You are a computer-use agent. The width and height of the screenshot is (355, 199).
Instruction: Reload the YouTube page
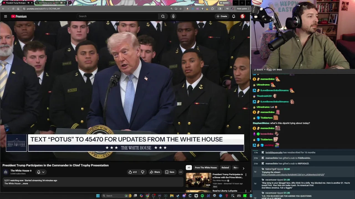pyautogui.click(x=13, y=9)
